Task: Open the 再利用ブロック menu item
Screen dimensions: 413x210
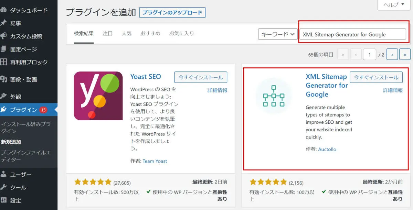Action: coord(29,62)
